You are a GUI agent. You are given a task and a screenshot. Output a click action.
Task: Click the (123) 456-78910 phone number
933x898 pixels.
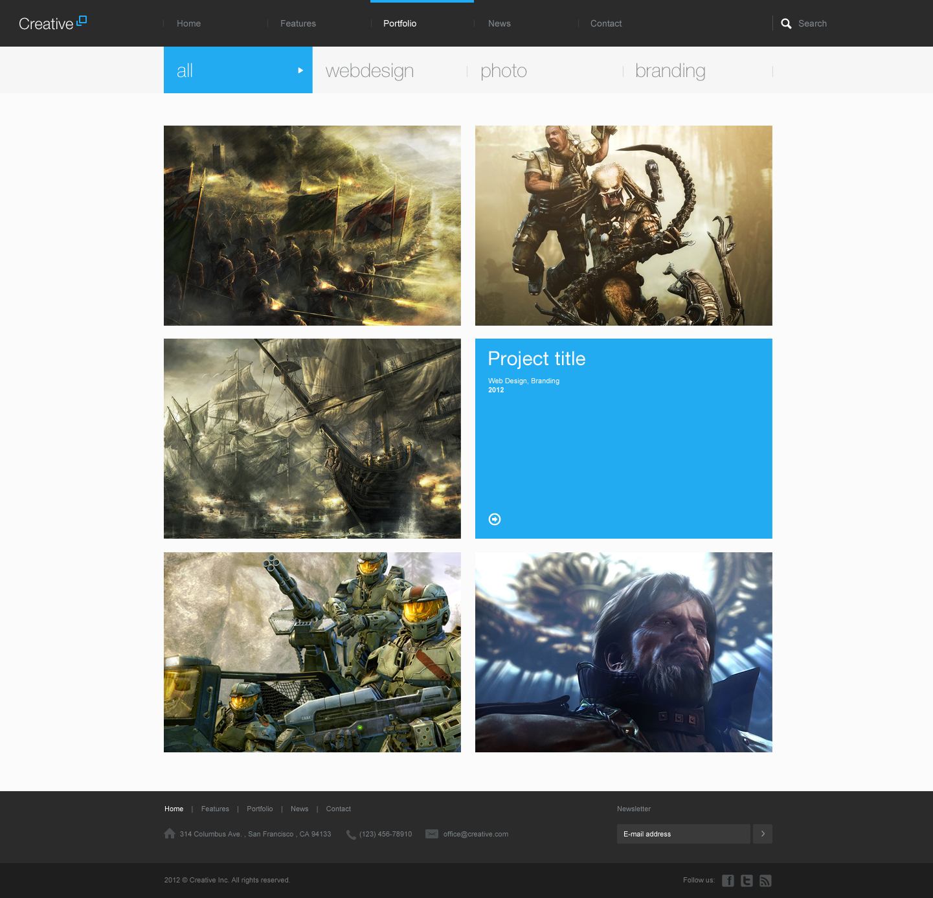tap(386, 834)
